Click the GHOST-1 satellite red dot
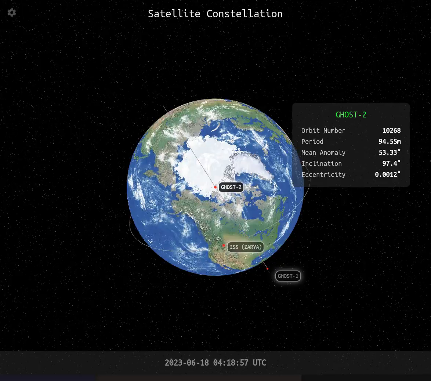 point(267,269)
